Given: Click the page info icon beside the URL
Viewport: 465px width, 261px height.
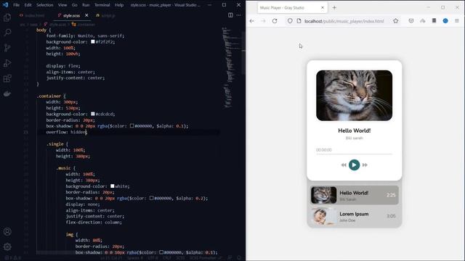Looking at the screenshot, I should pos(299,21).
